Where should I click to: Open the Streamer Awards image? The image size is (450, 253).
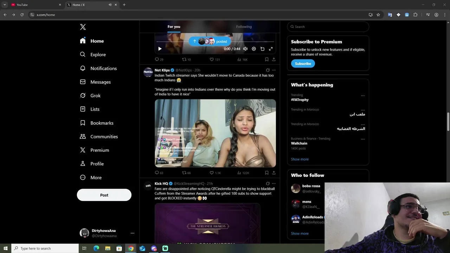pyautogui.click(x=207, y=223)
